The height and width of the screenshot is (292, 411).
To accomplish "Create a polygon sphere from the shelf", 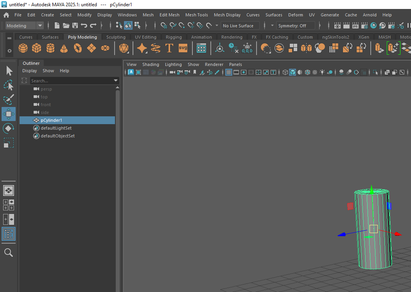I will (23, 48).
